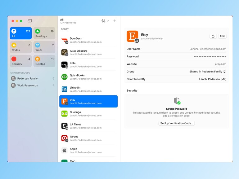239x179 pixels.
Task: Click the Kobu logo icon
Action: [x=65, y=65]
